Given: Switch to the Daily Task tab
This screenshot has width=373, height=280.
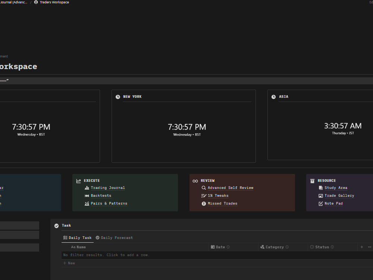Looking at the screenshot, I should pyautogui.click(x=78, y=238).
